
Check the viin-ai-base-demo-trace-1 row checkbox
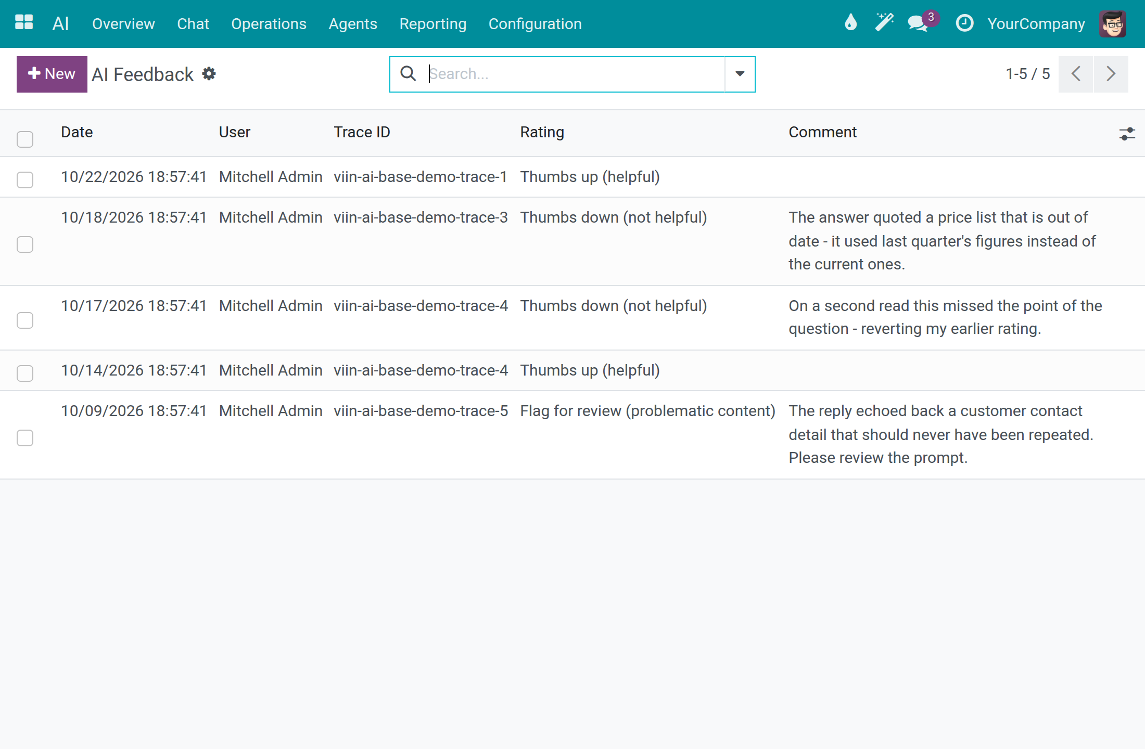(x=25, y=179)
